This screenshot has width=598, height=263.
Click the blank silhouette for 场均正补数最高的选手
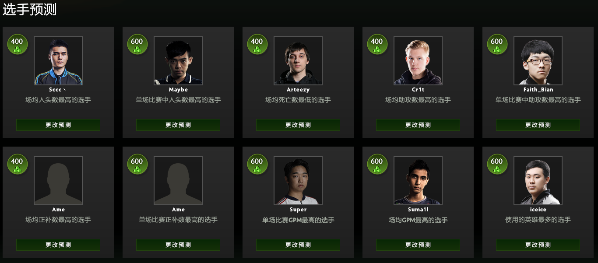[58, 181]
